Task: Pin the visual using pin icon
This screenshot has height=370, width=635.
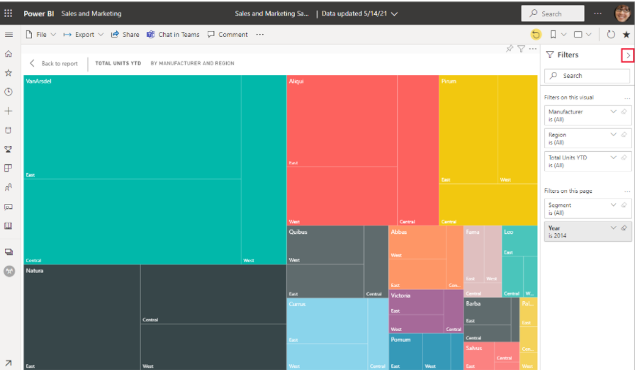Action: pos(510,49)
